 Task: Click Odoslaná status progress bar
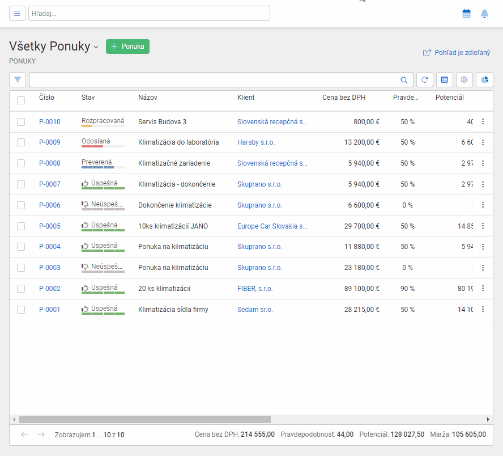tap(103, 146)
